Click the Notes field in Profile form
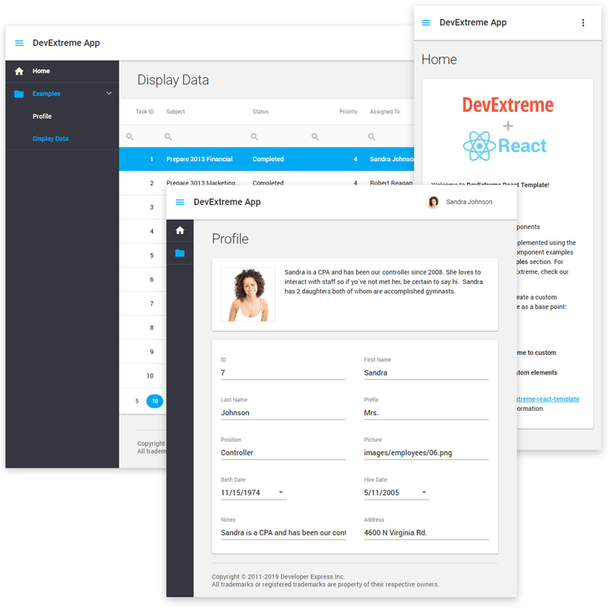610x608 pixels. click(x=283, y=533)
